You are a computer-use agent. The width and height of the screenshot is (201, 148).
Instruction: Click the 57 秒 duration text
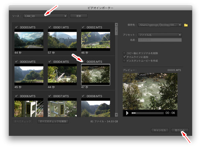click(51, 53)
